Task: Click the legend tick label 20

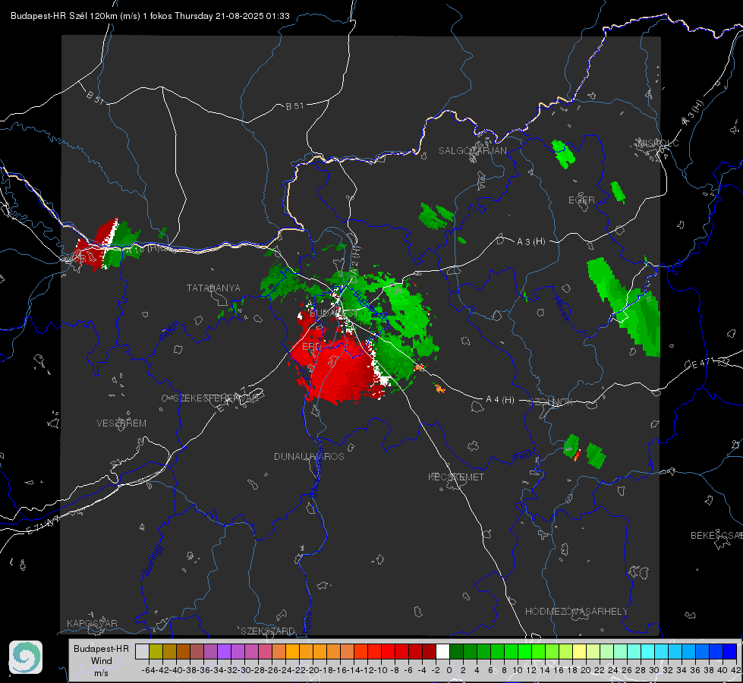Action: [586, 670]
